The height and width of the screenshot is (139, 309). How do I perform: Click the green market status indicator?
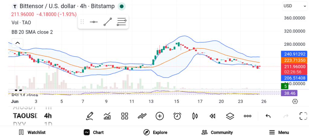click(122, 6)
